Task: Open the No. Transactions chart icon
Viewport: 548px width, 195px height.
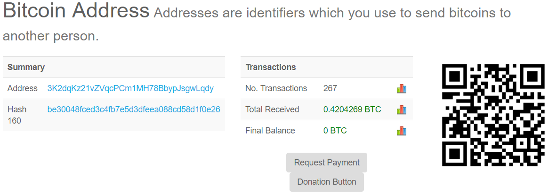Action: (402, 89)
